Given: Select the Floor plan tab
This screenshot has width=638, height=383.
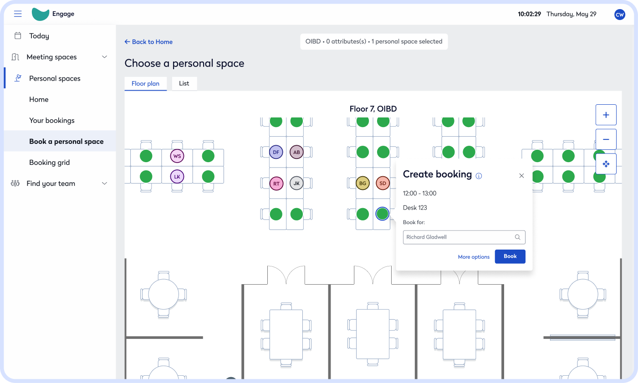Looking at the screenshot, I should coord(145,83).
